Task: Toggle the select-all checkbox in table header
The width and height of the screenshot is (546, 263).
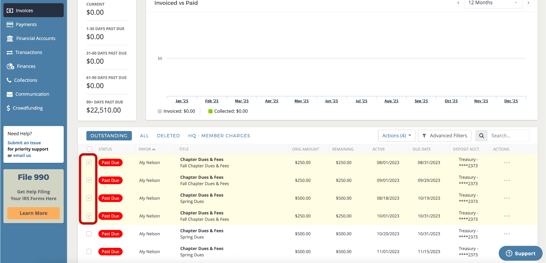Action: pos(89,149)
